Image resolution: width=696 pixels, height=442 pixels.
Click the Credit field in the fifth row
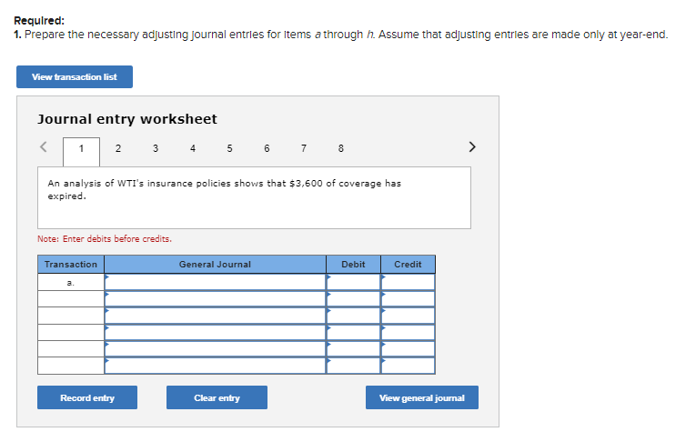408,349
